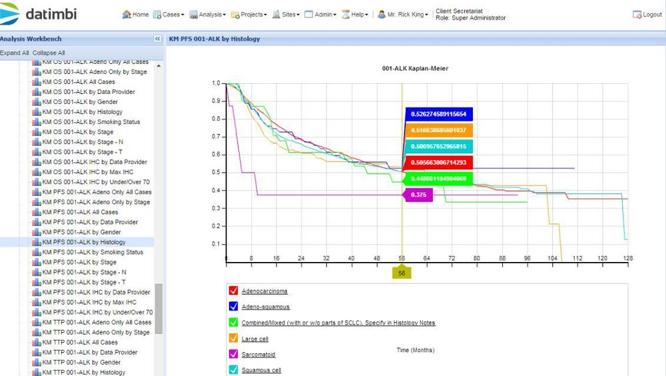Open KM OS 001-ALK IHC by Data Provider
The width and height of the screenshot is (666, 376).
click(95, 161)
